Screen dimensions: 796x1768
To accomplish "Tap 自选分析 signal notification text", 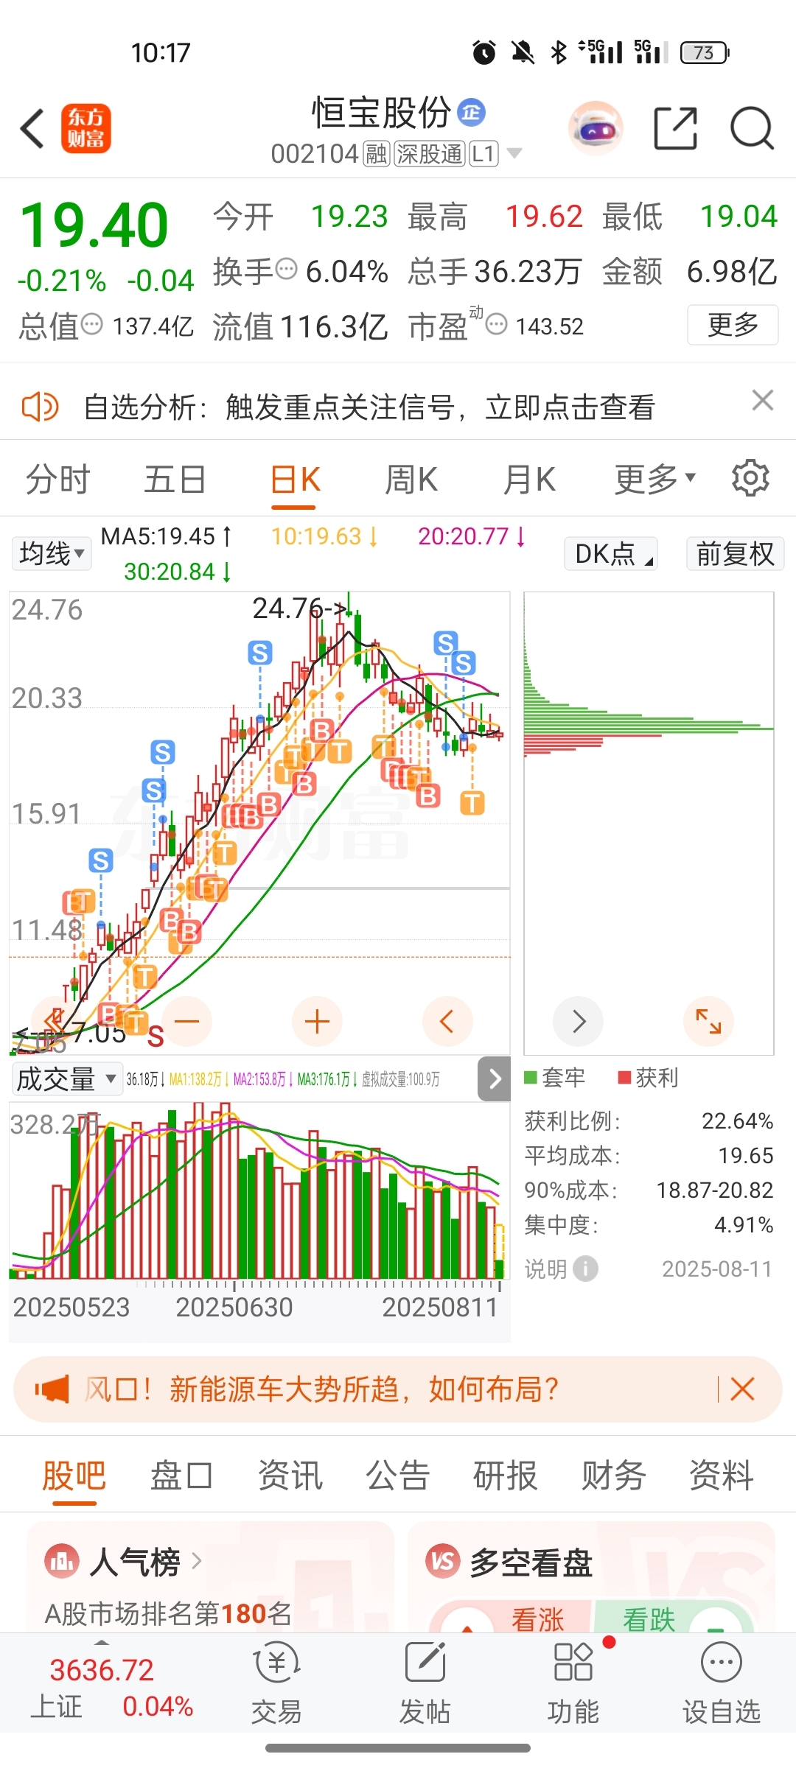I will 369,407.
